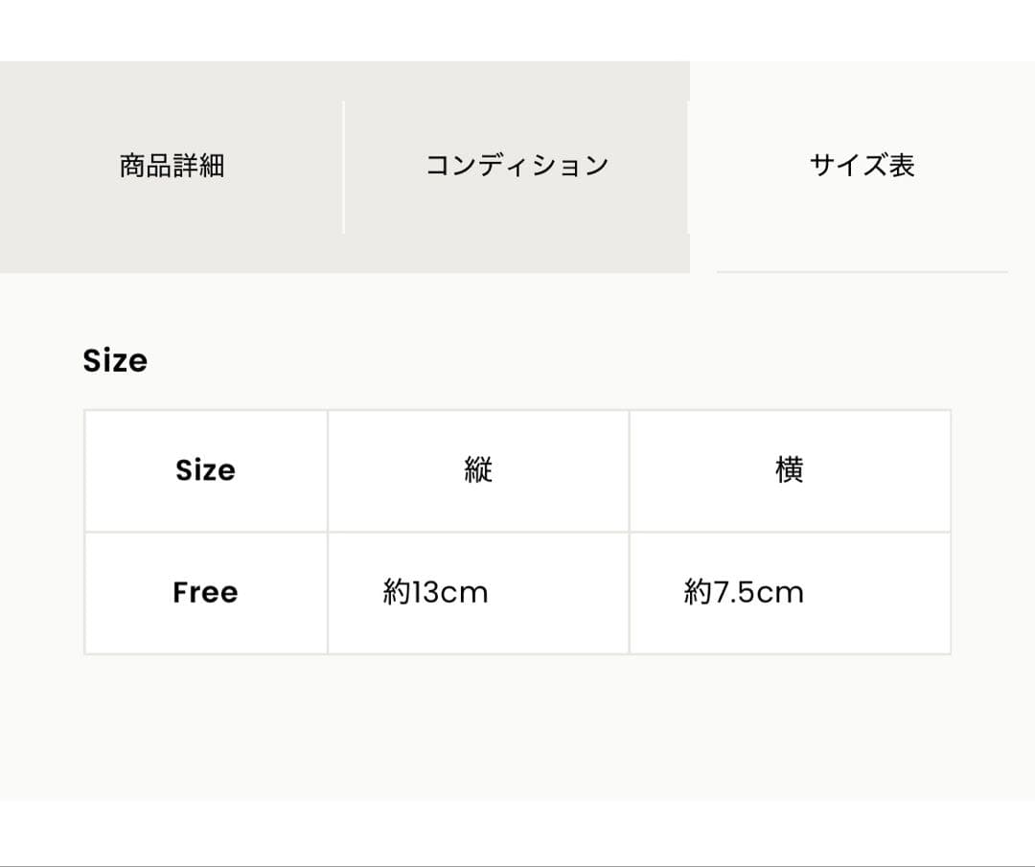The image size is (1035, 867).
Task: Click the Size column header cell
Action: (x=205, y=470)
